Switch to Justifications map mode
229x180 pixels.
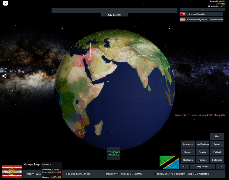[202, 144]
